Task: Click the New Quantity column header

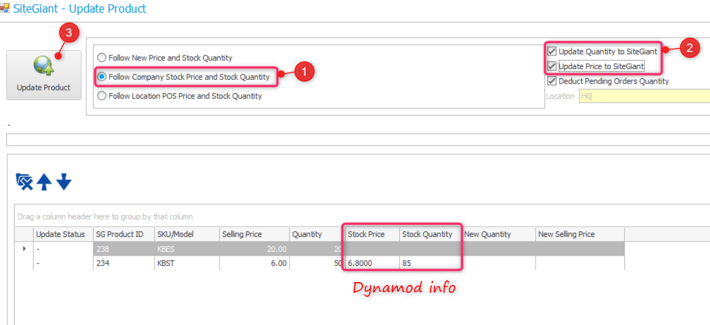Action: 498,234
